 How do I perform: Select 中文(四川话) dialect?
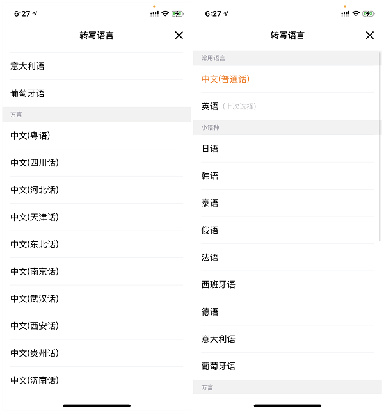[x=97, y=163]
